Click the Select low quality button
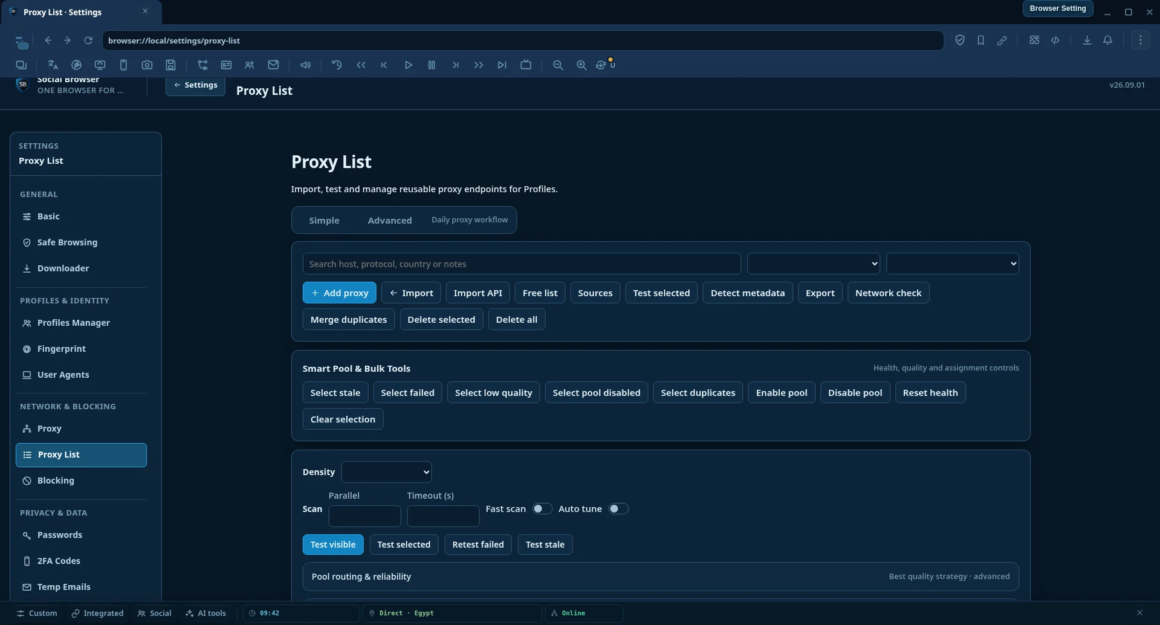The image size is (1160, 625). (x=493, y=392)
